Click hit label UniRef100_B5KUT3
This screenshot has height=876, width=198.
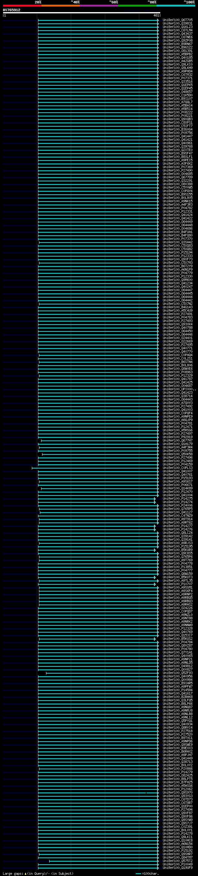point(177,577)
